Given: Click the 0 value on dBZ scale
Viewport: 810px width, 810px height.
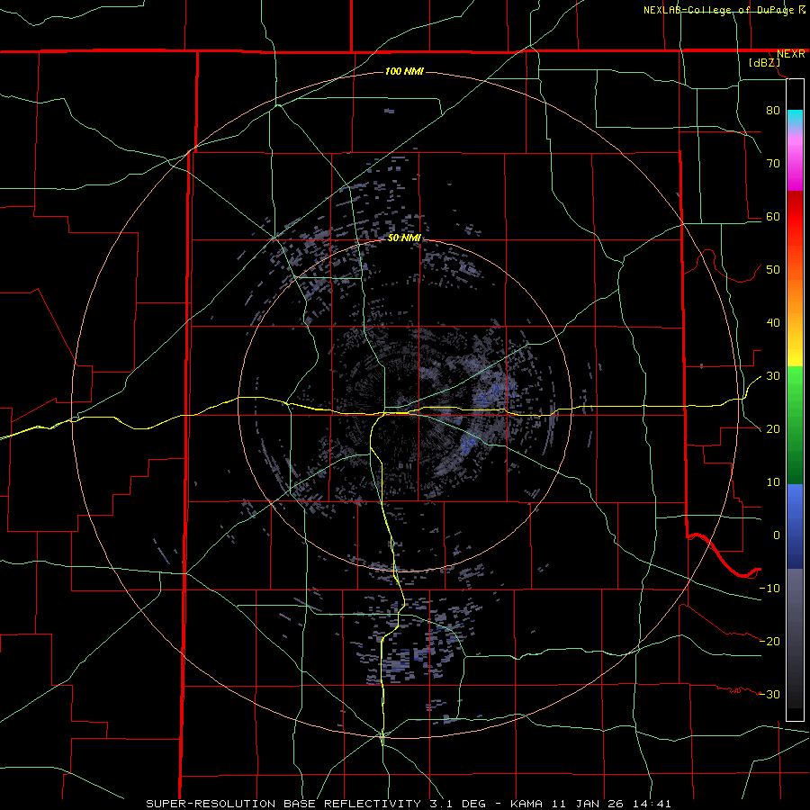Looking at the screenshot, I should click(x=777, y=535).
